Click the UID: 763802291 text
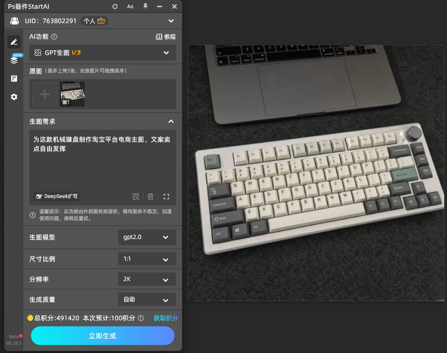The image size is (447, 353). [51, 21]
